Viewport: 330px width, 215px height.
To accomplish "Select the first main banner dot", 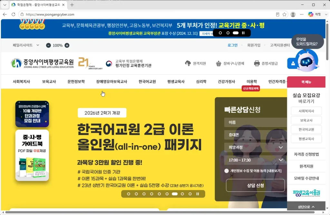I will 129,194.
